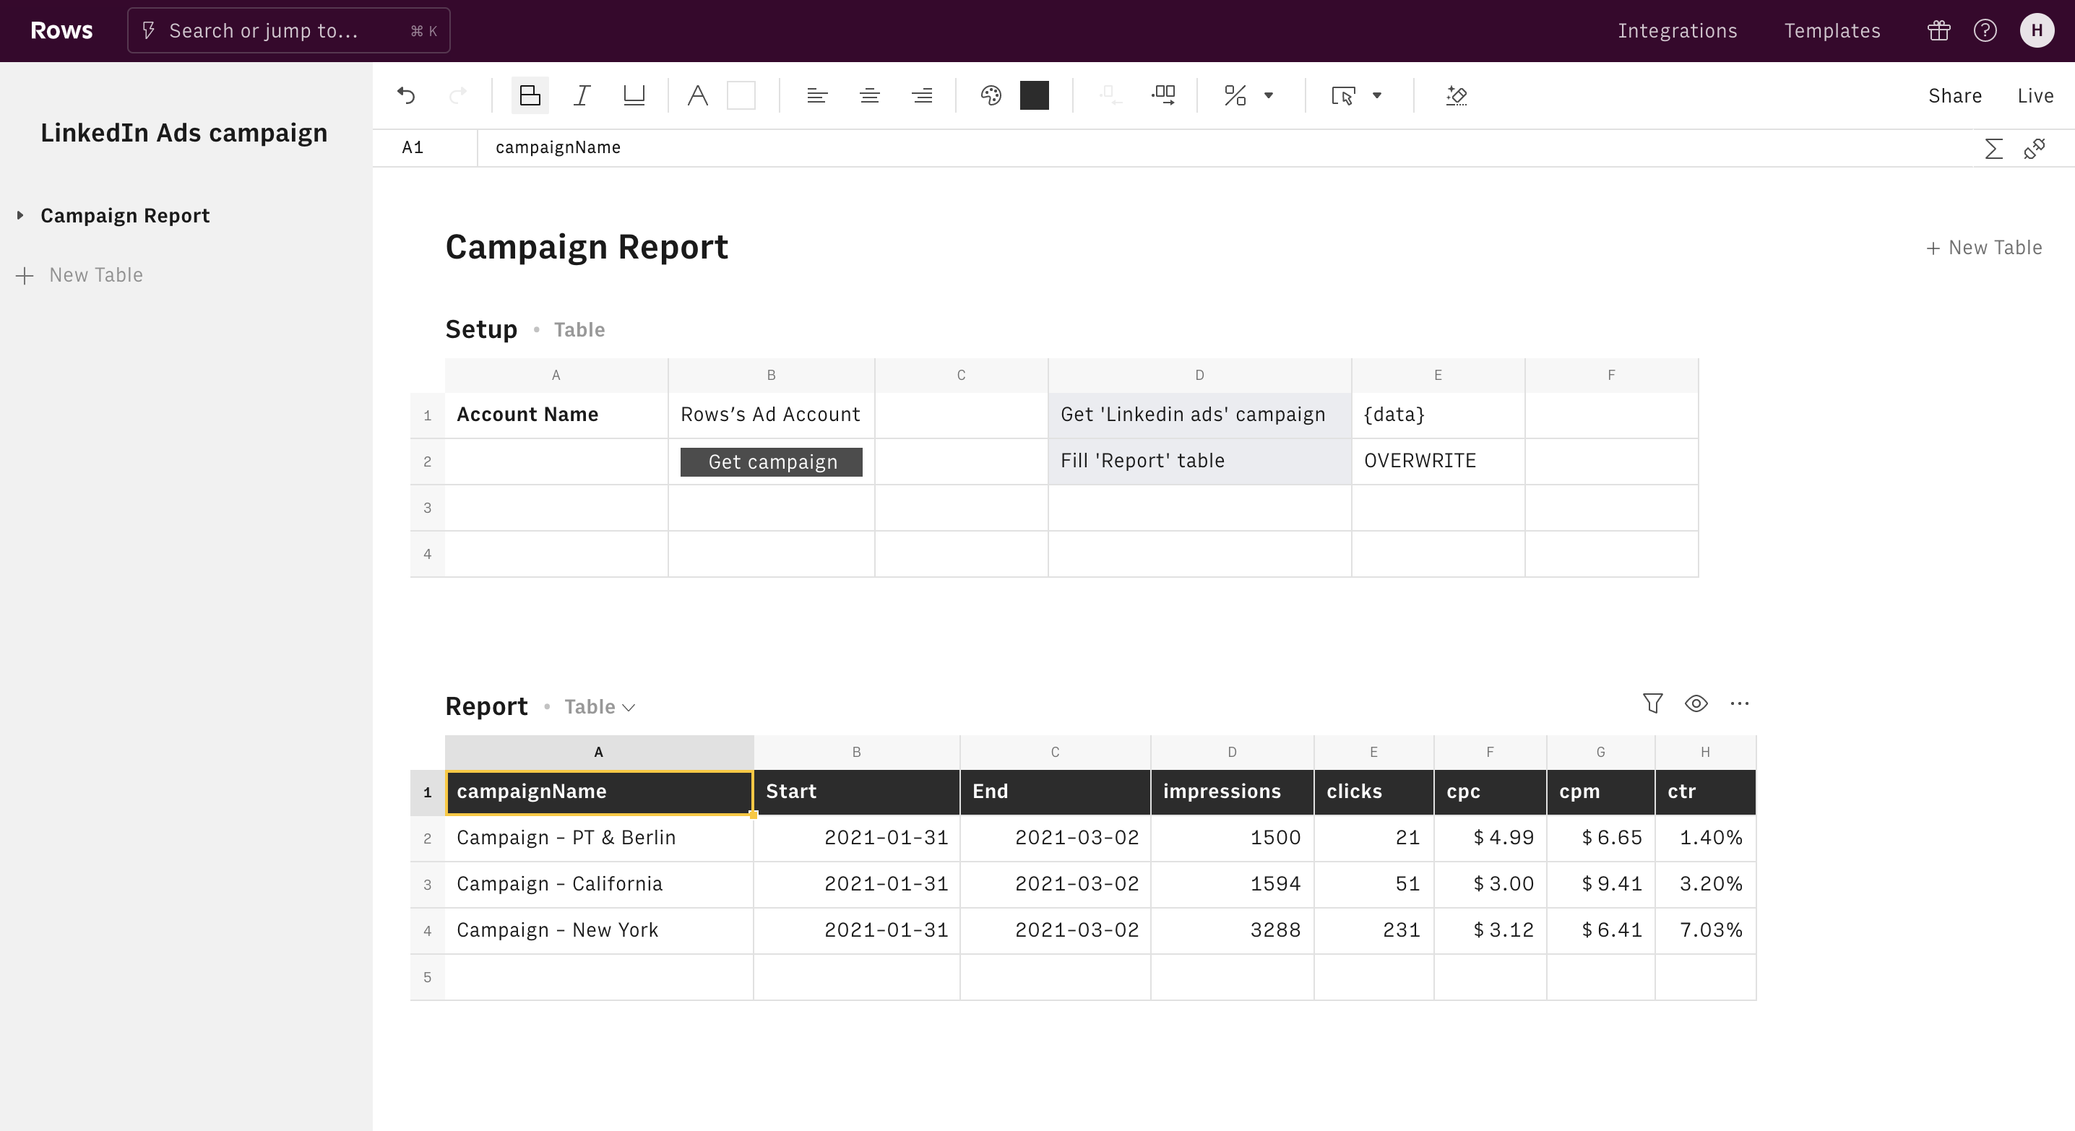Click the Share button
The height and width of the screenshot is (1131, 2075).
pos(1955,96)
